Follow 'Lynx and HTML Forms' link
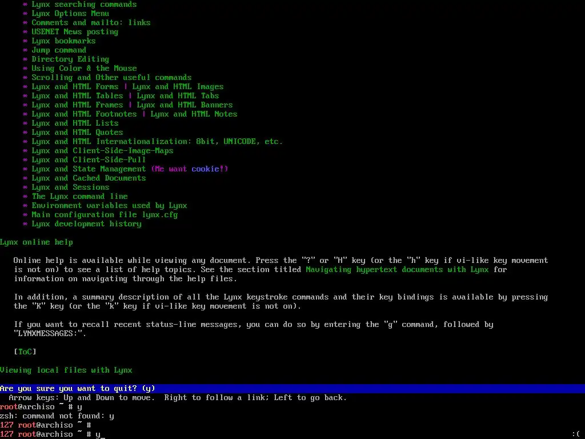This screenshot has height=439, width=585. 75,87
